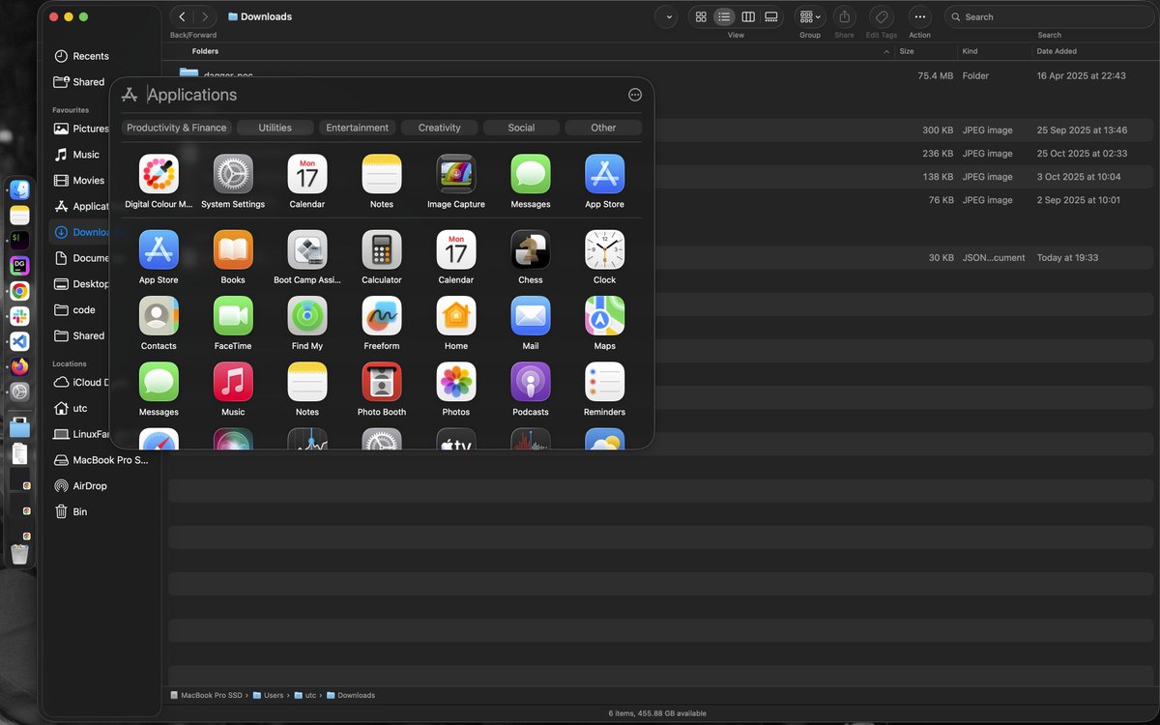Open the Calculator app
Viewport: 1160px width, 725px height.
coord(382,249)
